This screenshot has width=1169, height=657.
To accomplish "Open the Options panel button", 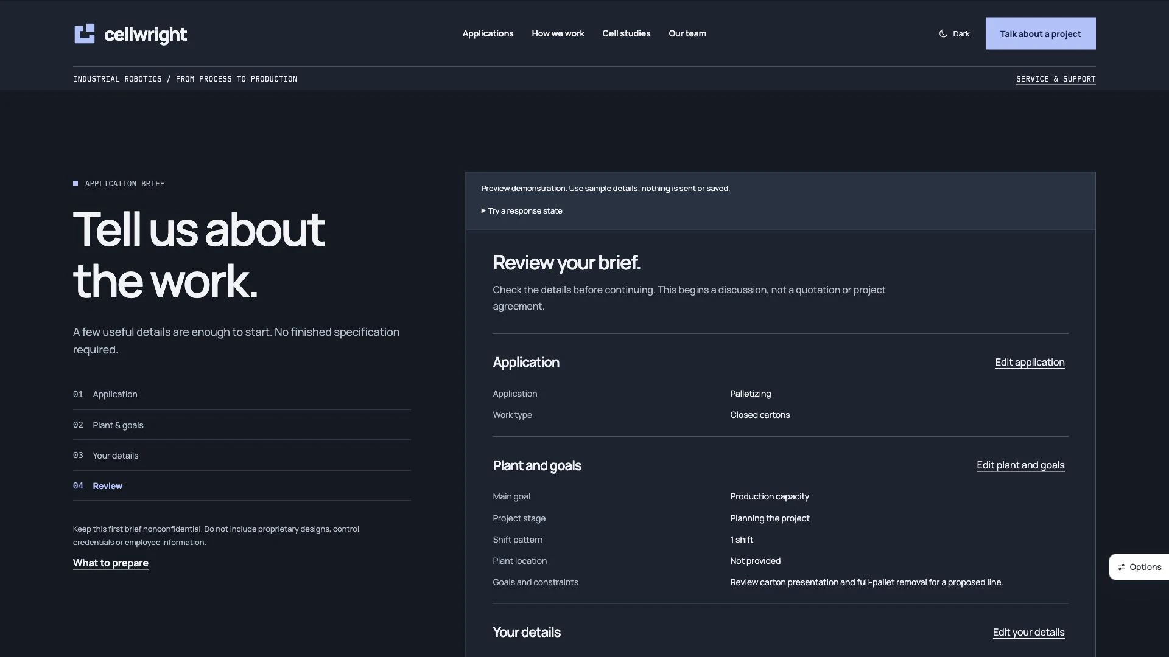I will [x=1139, y=567].
